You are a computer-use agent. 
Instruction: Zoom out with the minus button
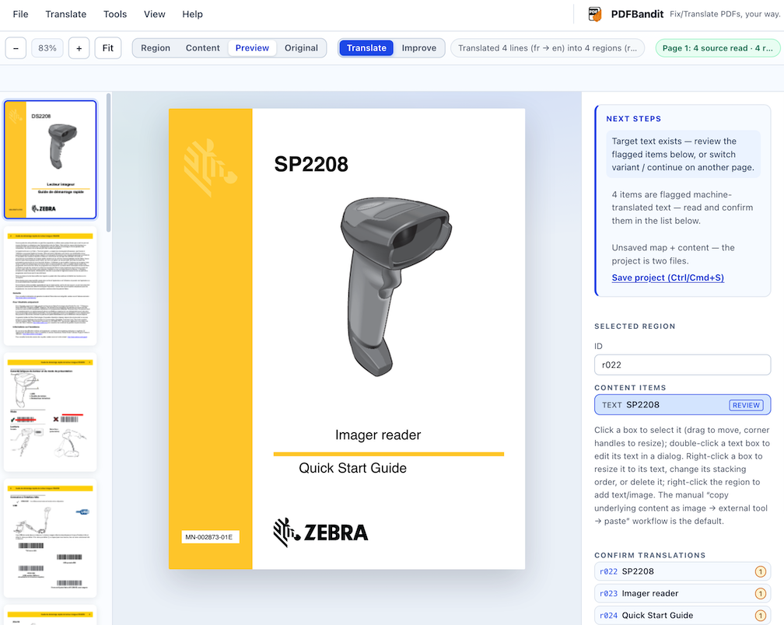coord(16,48)
